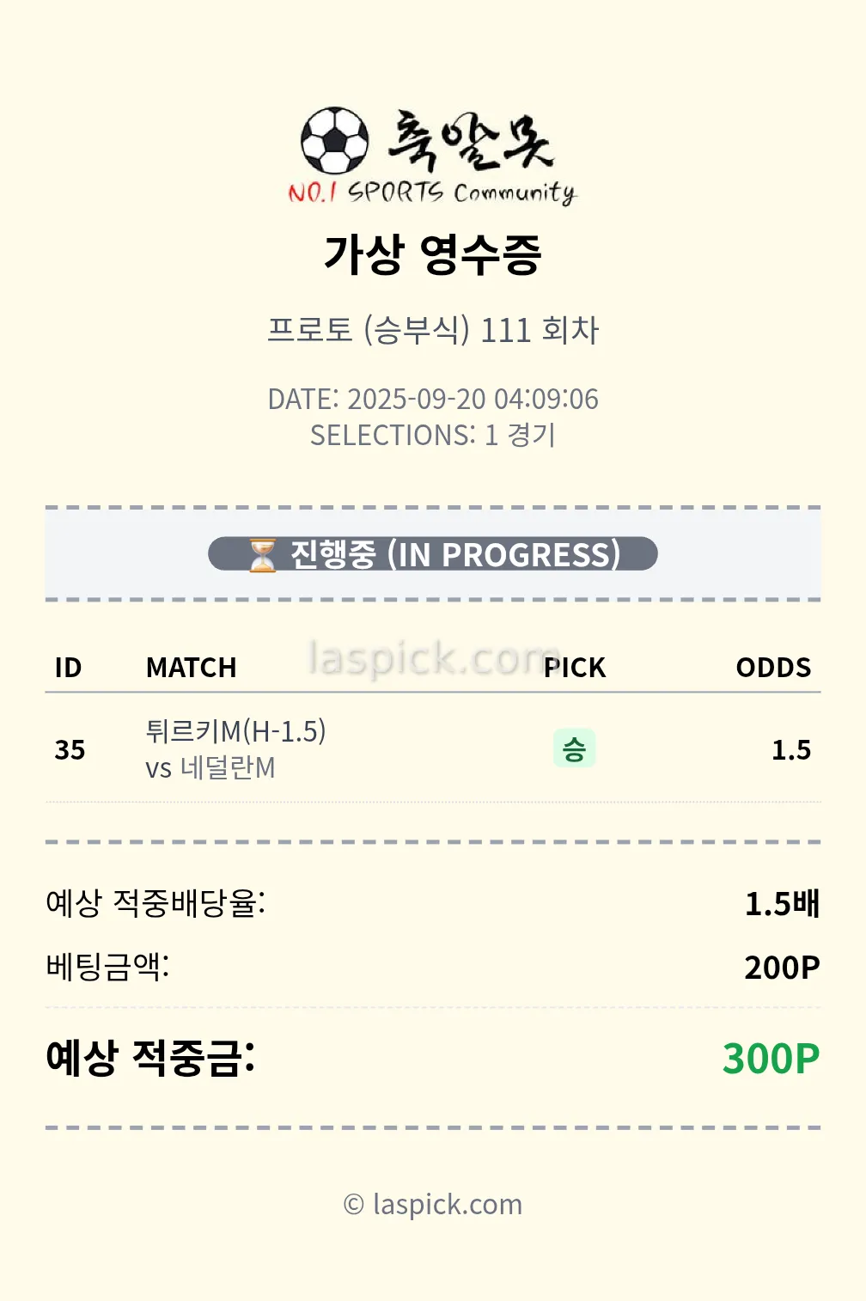Click the green 승 pick badge

tap(574, 749)
